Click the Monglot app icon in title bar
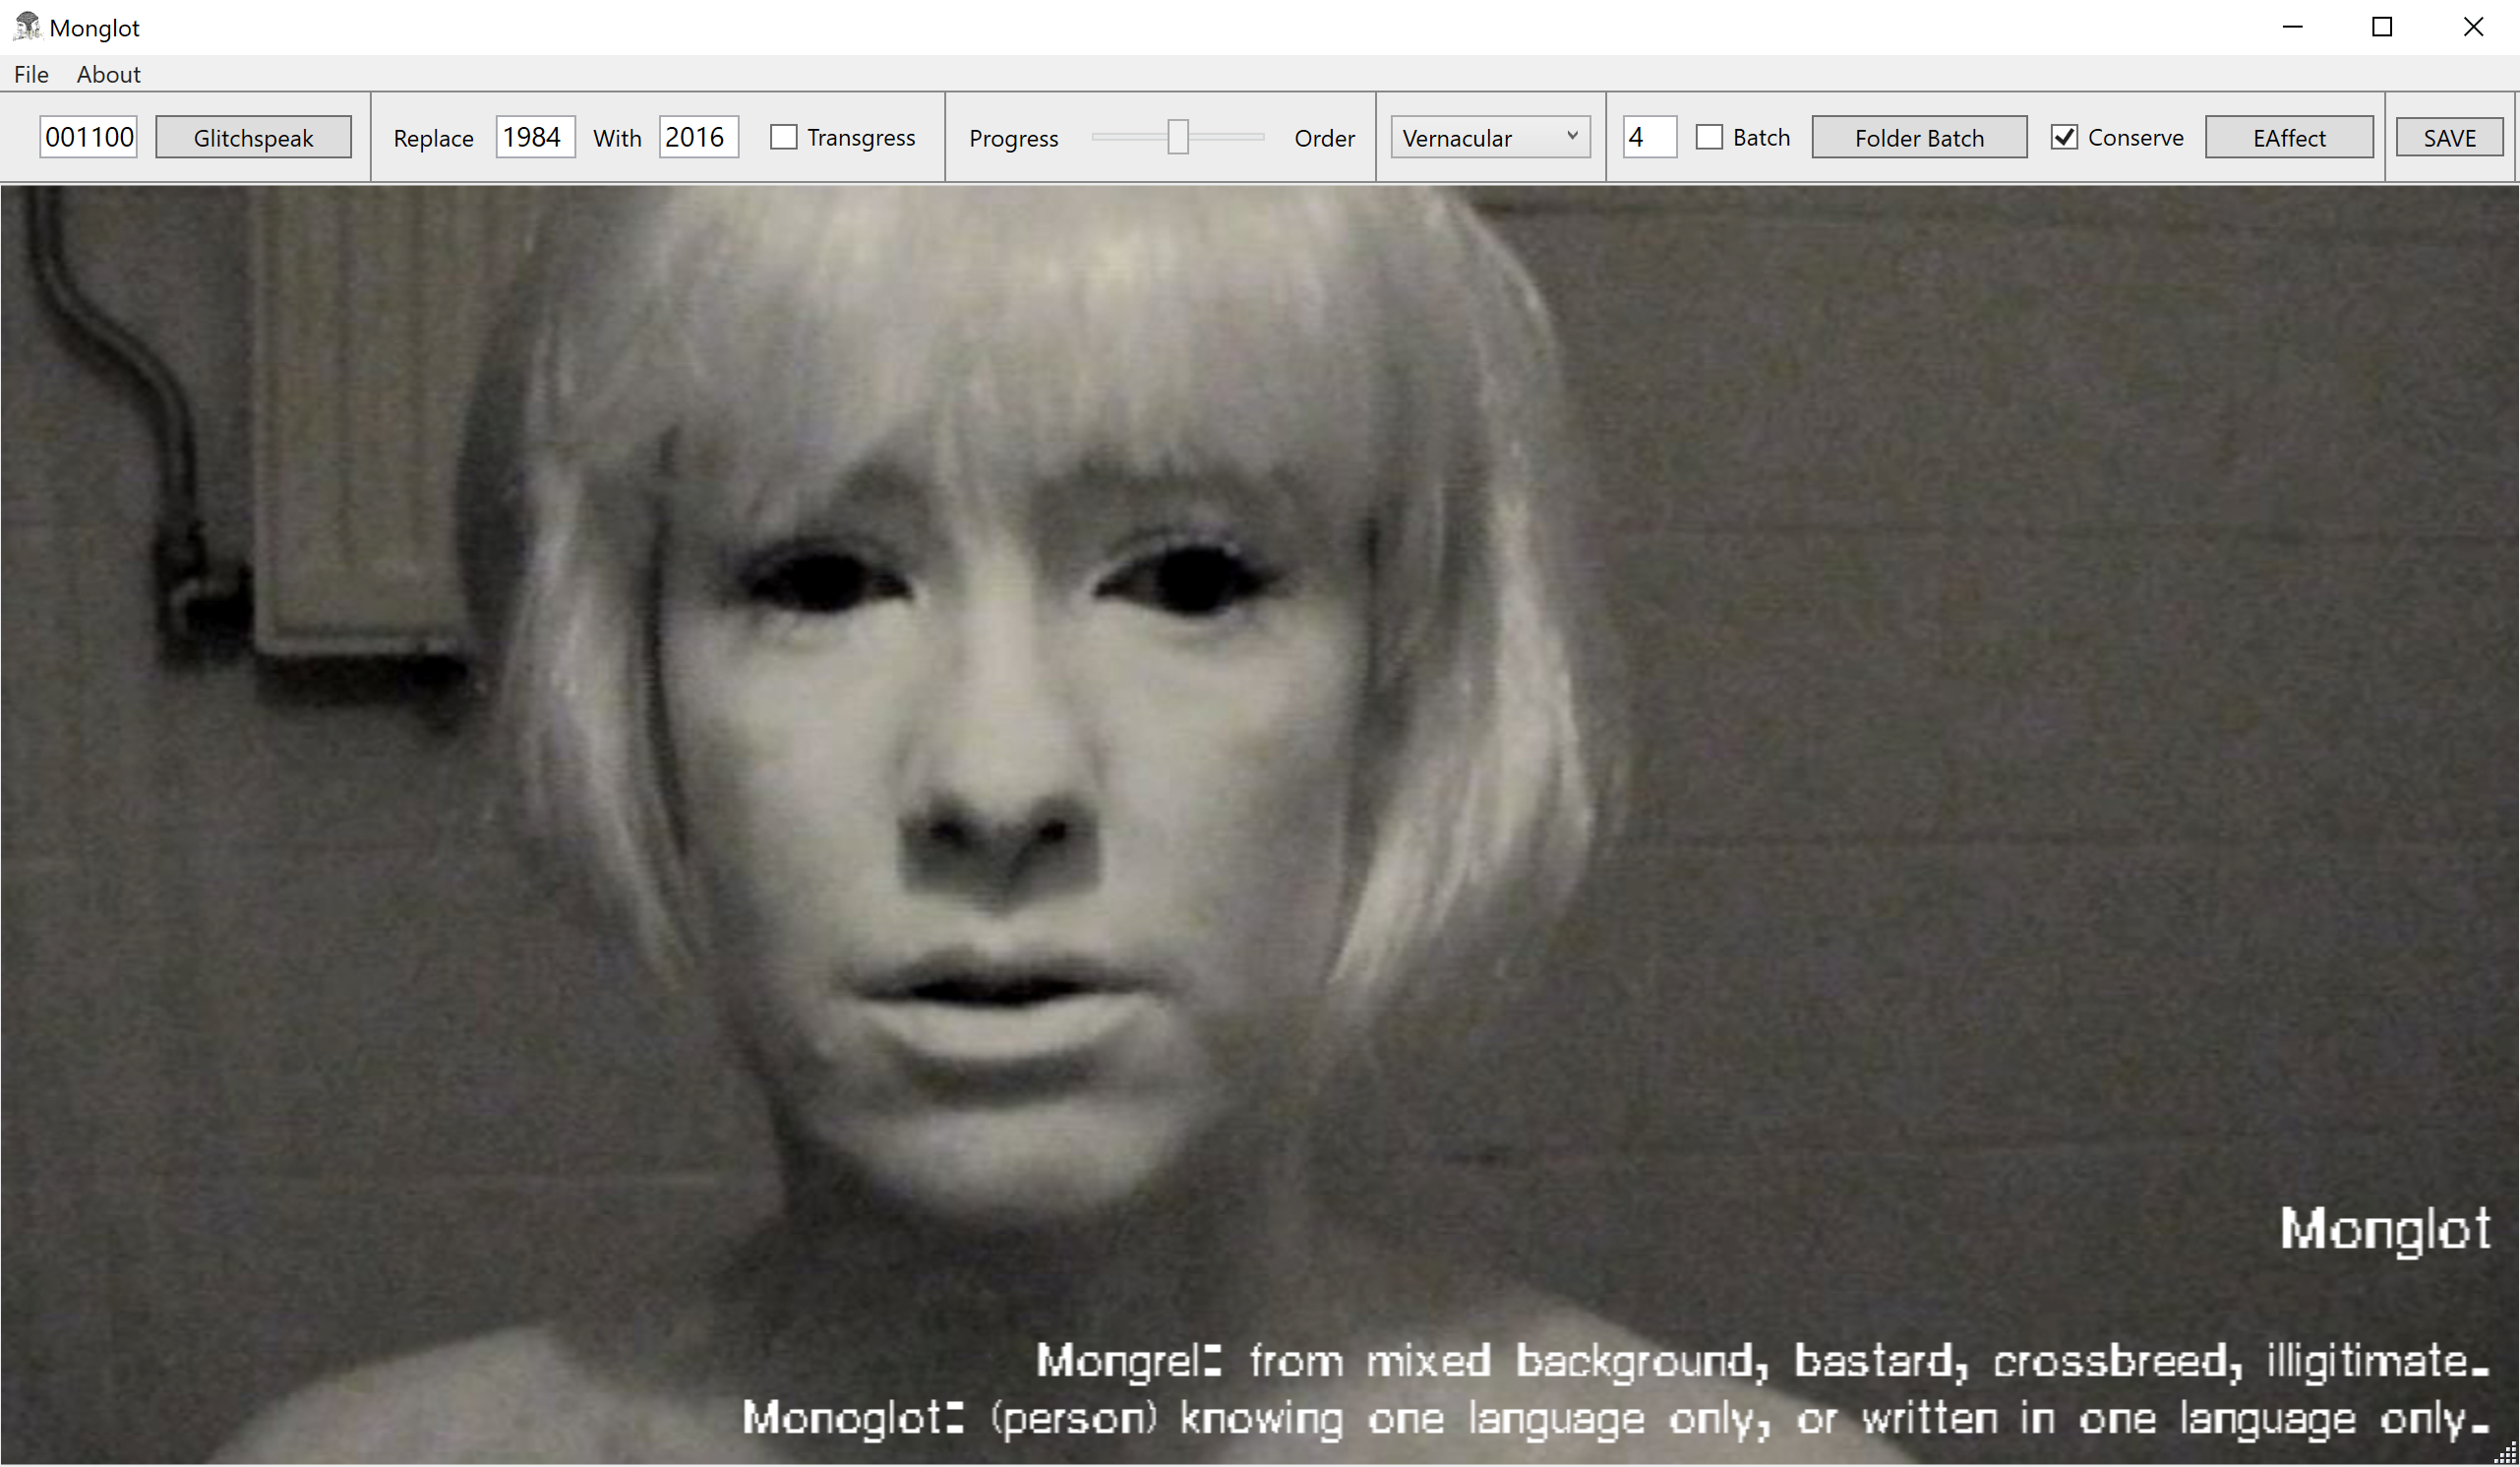 [27, 26]
